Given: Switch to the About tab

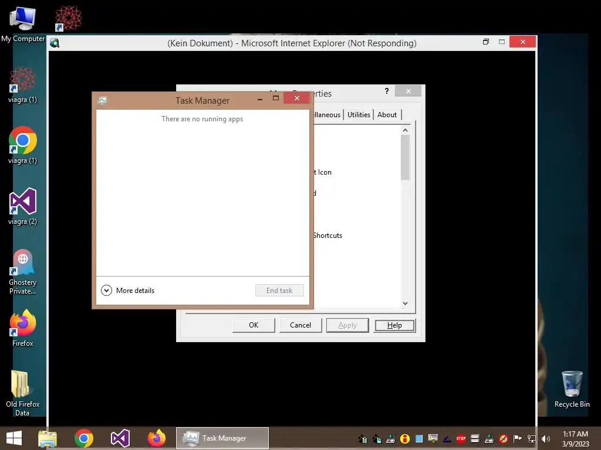Looking at the screenshot, I should pyautogui.click(x=387, y=115).
